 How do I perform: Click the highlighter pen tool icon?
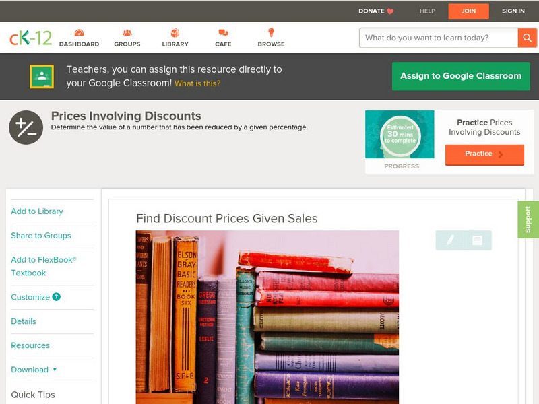450,240
